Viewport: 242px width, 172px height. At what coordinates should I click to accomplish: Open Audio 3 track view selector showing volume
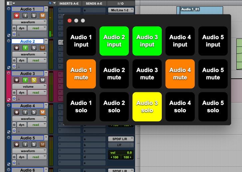(x=29, y=87)
